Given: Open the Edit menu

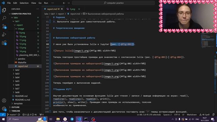Looking at the screenshot, I should tap(15, 3).
